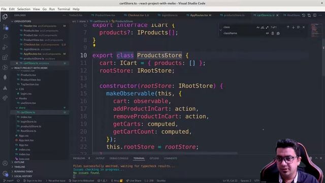The image size is (325, 183).
Task: Open Header.tsx from Open Editors
Action: pos(40,26)
